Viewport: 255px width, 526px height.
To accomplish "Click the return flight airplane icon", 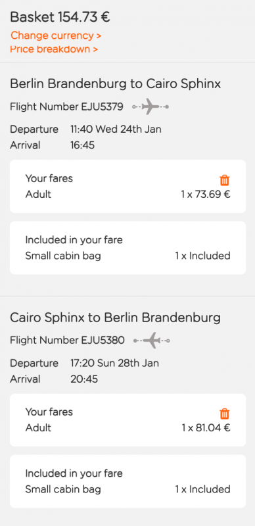I will coord(152,341).
